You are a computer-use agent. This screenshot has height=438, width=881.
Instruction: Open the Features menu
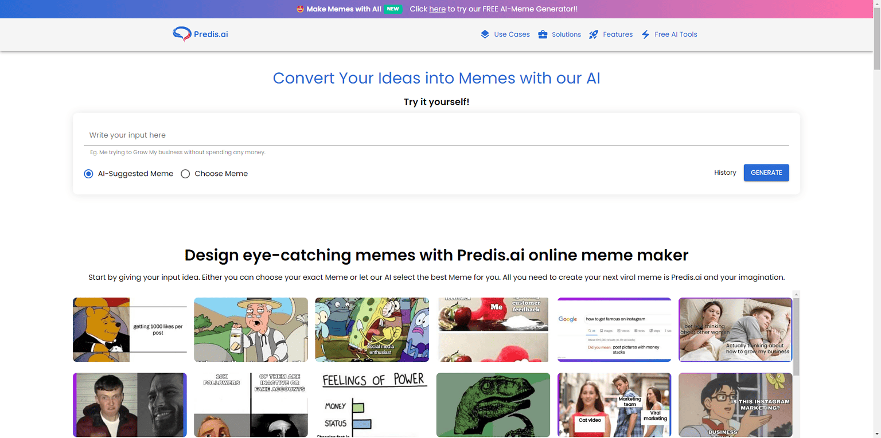pos(617,34)
